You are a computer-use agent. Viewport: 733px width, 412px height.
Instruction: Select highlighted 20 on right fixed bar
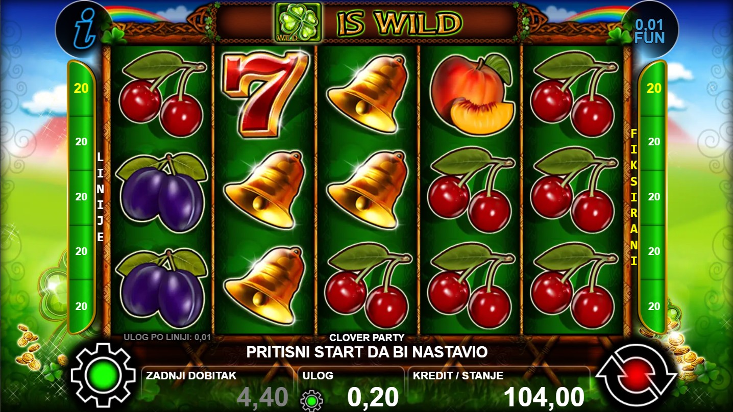(653, 88)
